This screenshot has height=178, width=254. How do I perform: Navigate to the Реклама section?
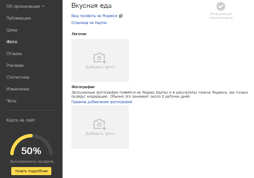[x=15, y=65]
